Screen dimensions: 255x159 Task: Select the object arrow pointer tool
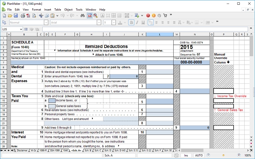pos(4,22)
